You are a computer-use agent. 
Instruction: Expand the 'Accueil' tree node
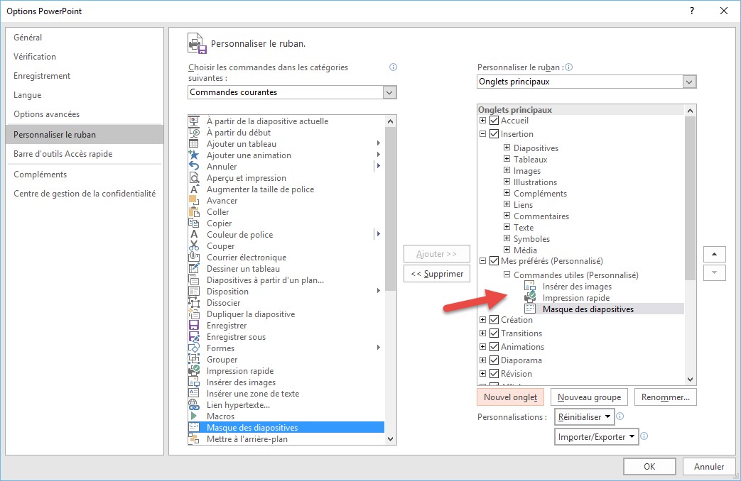pyautogui.click(x=483, y=121)
